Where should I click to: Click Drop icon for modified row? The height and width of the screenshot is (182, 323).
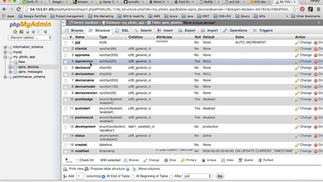[x=315, y=151]
